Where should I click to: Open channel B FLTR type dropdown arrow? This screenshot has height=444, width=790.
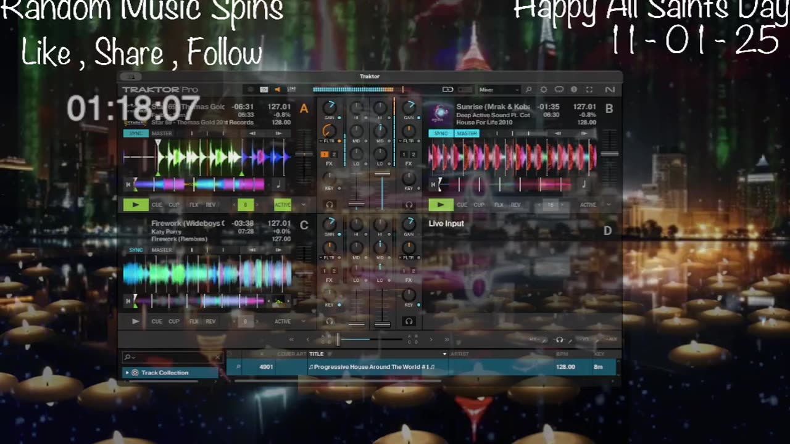(399, 141)
